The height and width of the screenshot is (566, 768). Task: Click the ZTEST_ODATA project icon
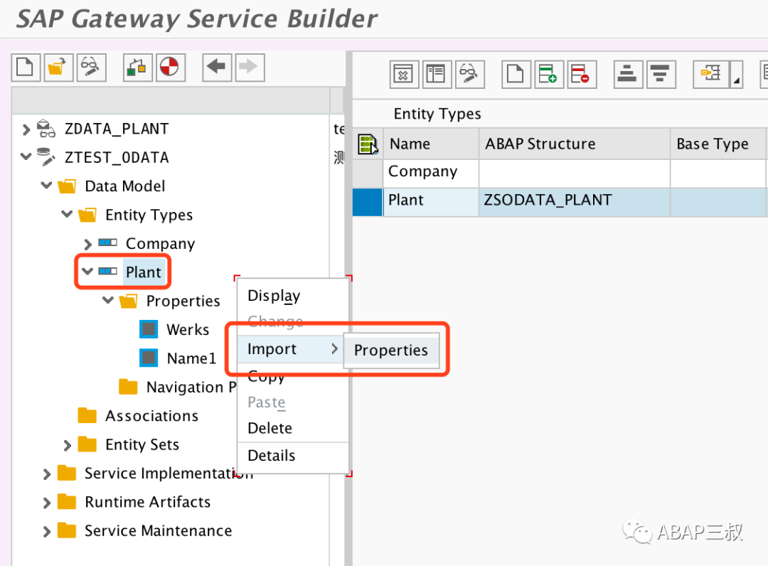click(x=46, y=157)
